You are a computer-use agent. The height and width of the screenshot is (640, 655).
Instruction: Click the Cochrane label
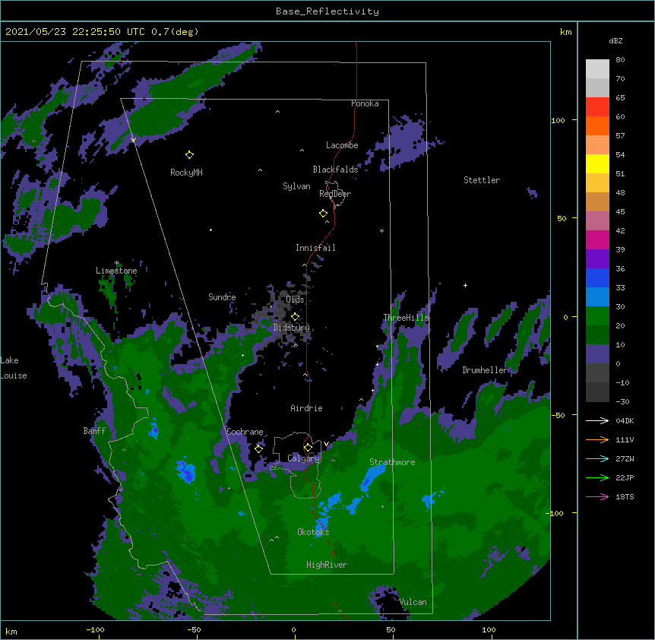pyautogui.click(x=245, y=432)
